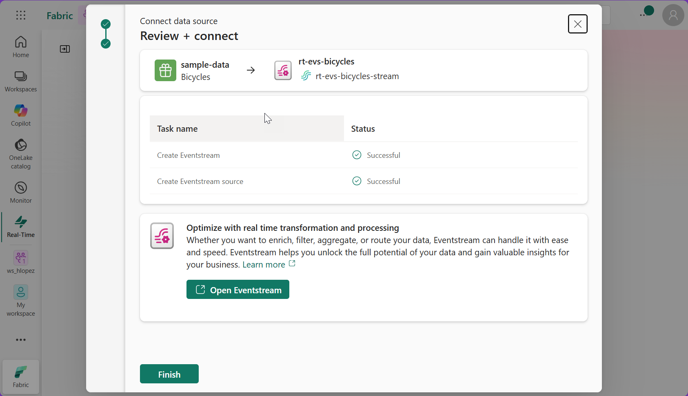The image size is (688, 396).
Task: Open Workspaces from the left navigation
Action: pos(21,81)
